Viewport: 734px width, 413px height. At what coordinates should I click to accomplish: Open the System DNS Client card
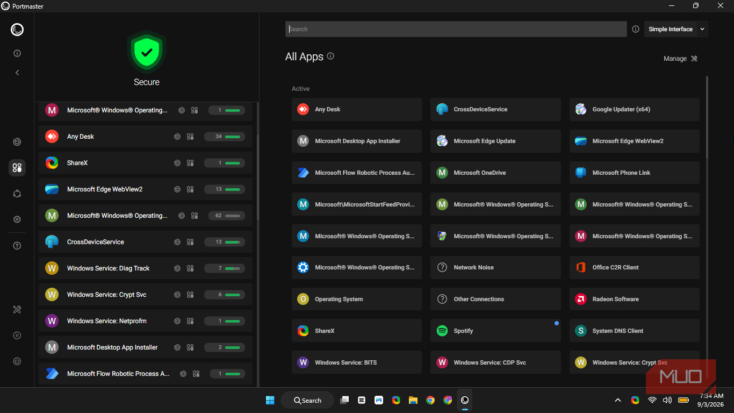tap(635, 331)
